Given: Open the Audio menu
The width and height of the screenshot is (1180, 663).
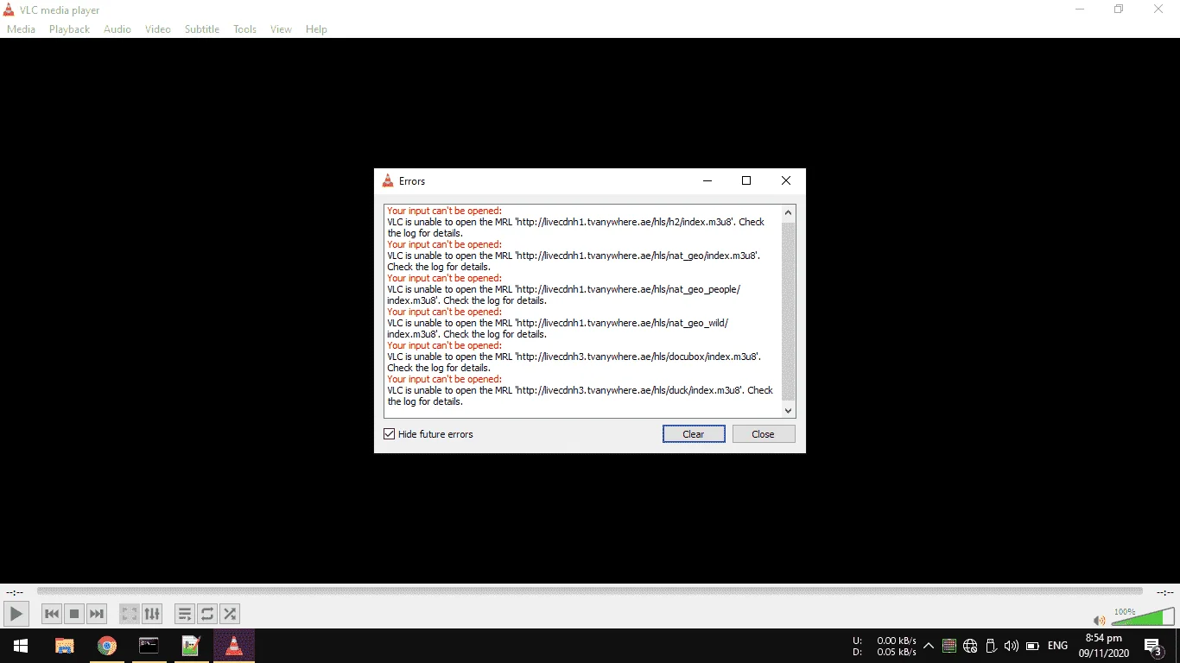Looking at the screenshot, I should 117,28.
